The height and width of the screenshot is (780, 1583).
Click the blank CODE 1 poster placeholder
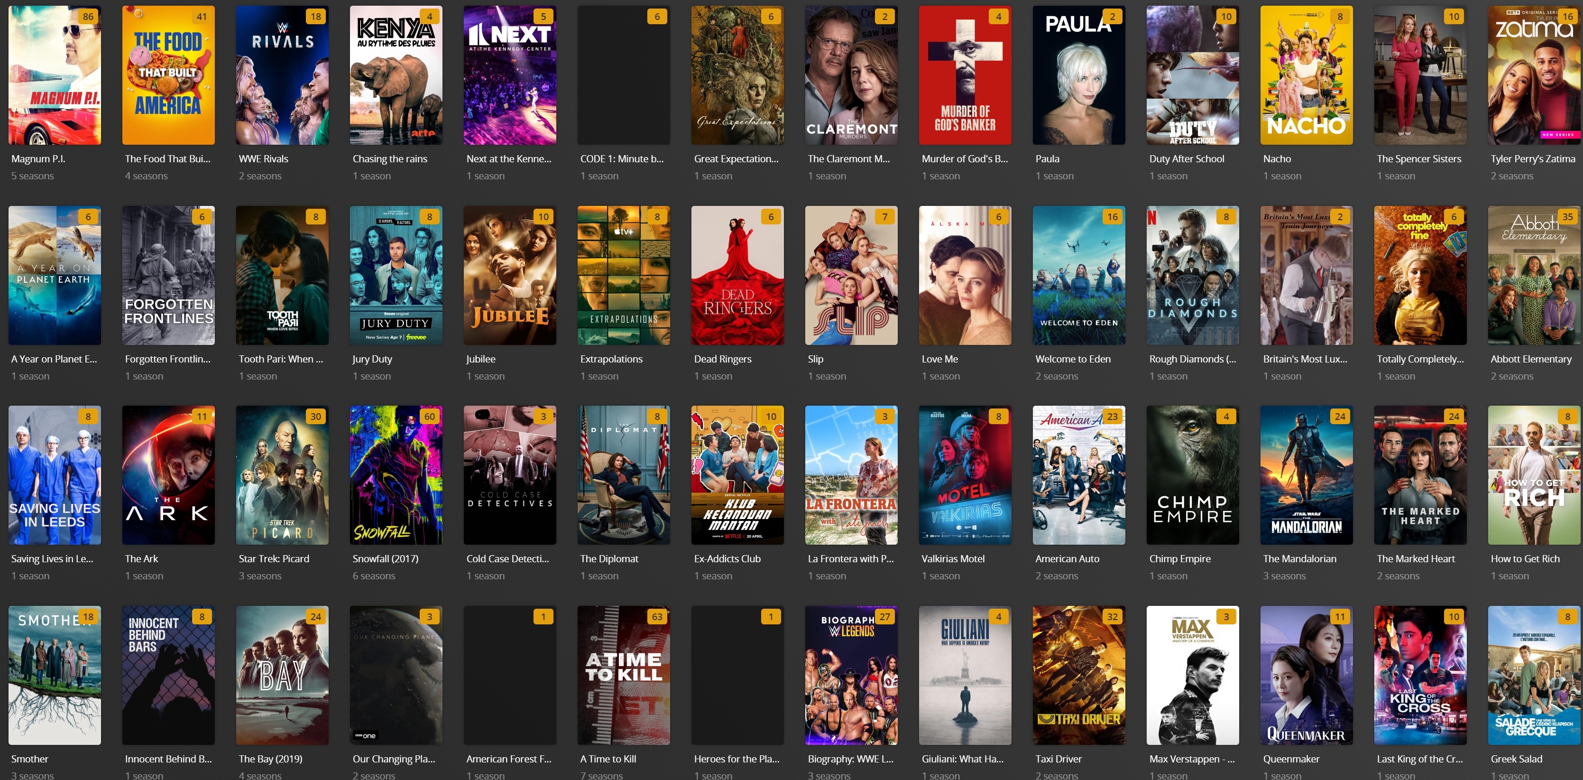tap(624, 75)
